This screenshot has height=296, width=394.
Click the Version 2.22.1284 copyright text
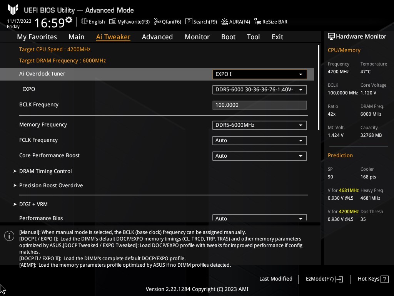coord(197,289)
